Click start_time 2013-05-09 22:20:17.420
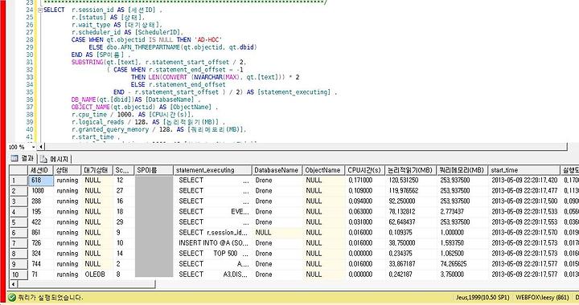The image size is (579, 305). click(x=524, y=180)
